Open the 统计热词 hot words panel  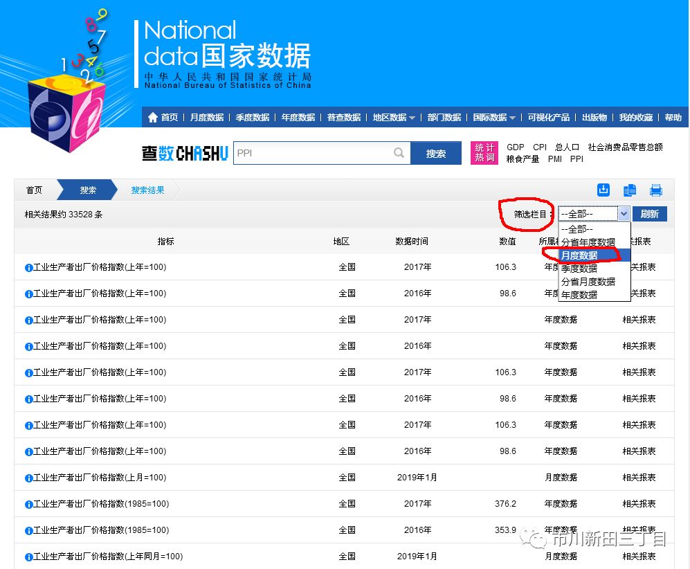point(484,152)
